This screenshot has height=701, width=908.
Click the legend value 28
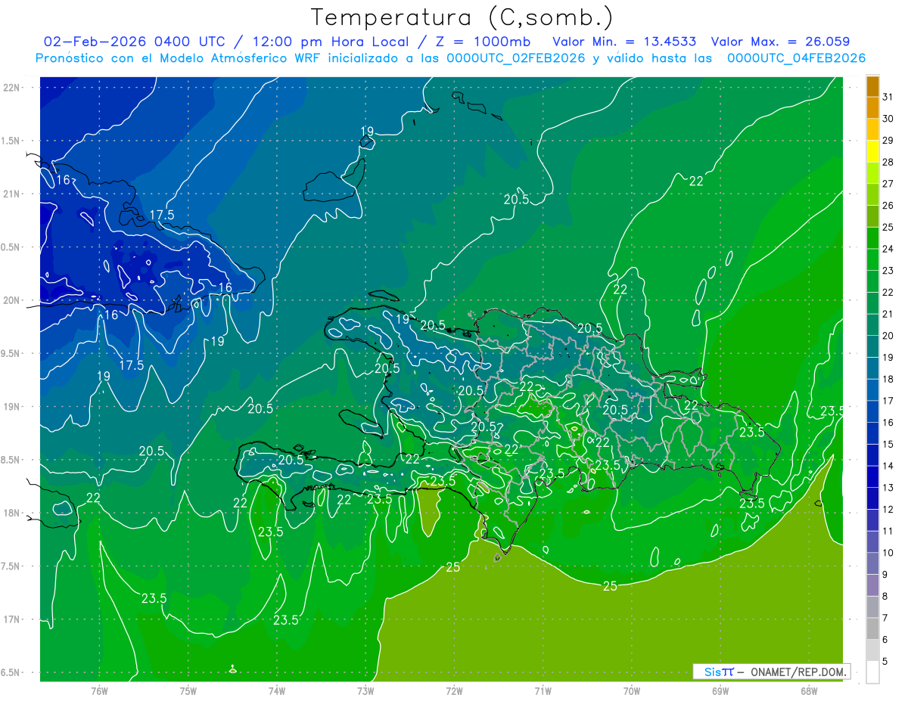[888, 162]
